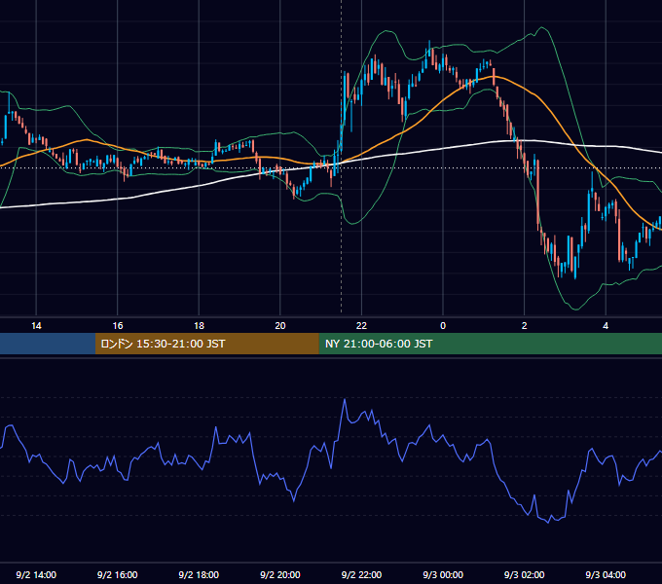Click the 0 hour label on price chart axis
This screenshot has width=662, height=584.
[443, 326]
